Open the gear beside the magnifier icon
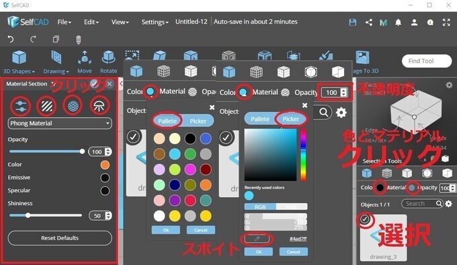457x265 pixels. pyautogui.click(x=341, y=112)
